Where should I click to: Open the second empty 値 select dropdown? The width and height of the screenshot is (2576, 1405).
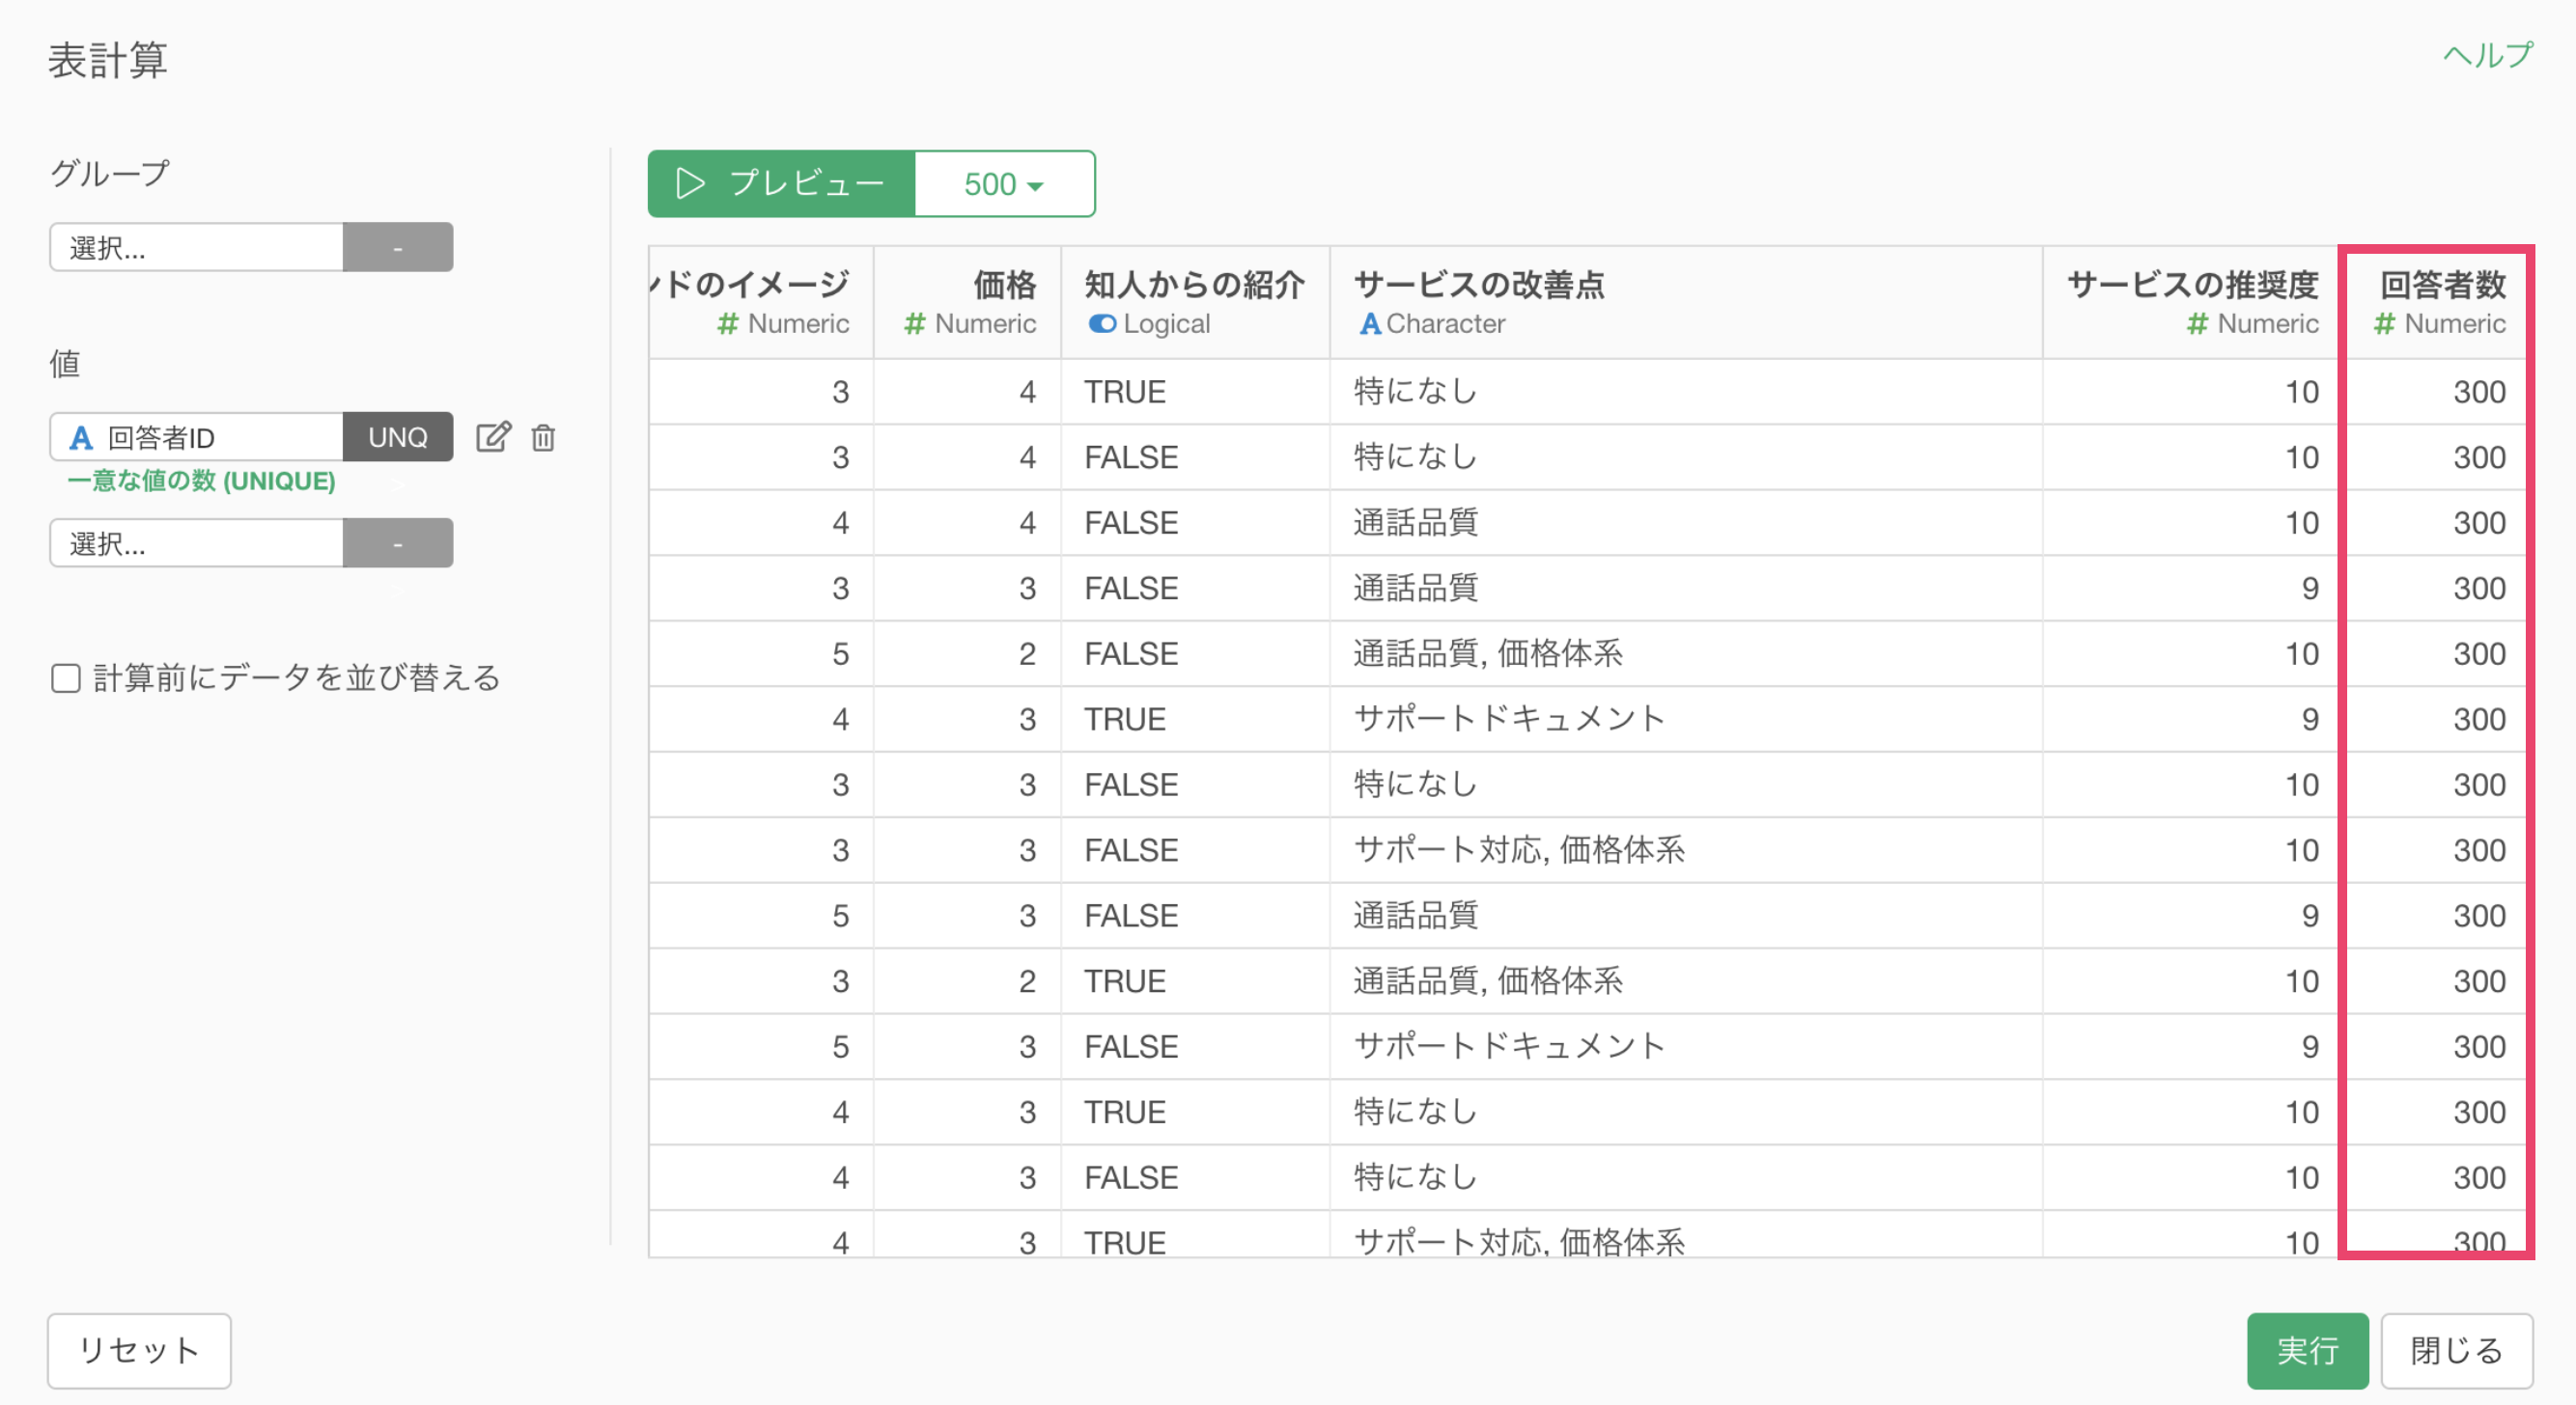(196, 542)
